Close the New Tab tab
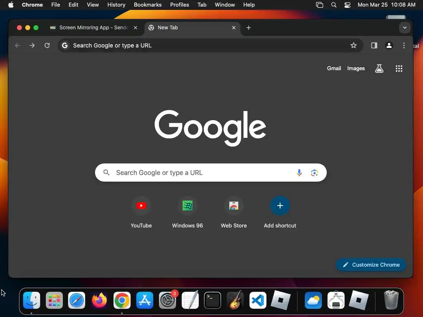This screenshot has width=423, height=317. pyautogui.click(x=234, y=28)
